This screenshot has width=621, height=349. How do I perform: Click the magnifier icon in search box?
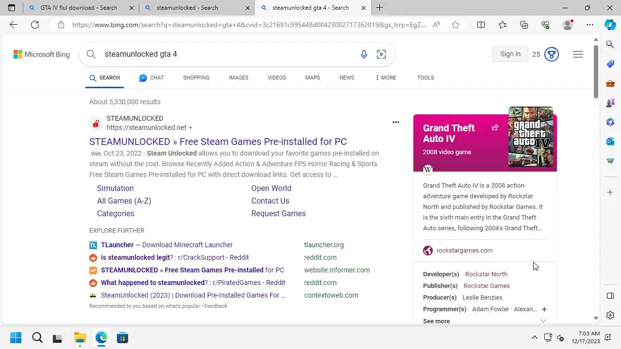[91, 54]
